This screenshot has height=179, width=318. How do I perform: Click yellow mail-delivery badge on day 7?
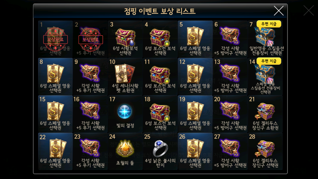269,24
